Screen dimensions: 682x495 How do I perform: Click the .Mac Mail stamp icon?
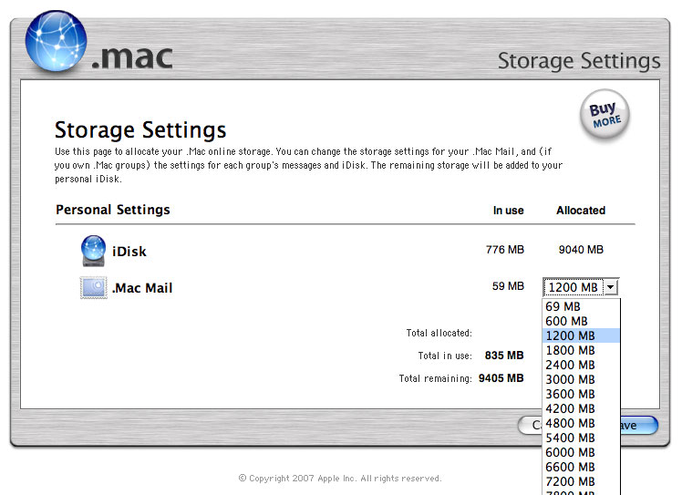click(93, 288)
